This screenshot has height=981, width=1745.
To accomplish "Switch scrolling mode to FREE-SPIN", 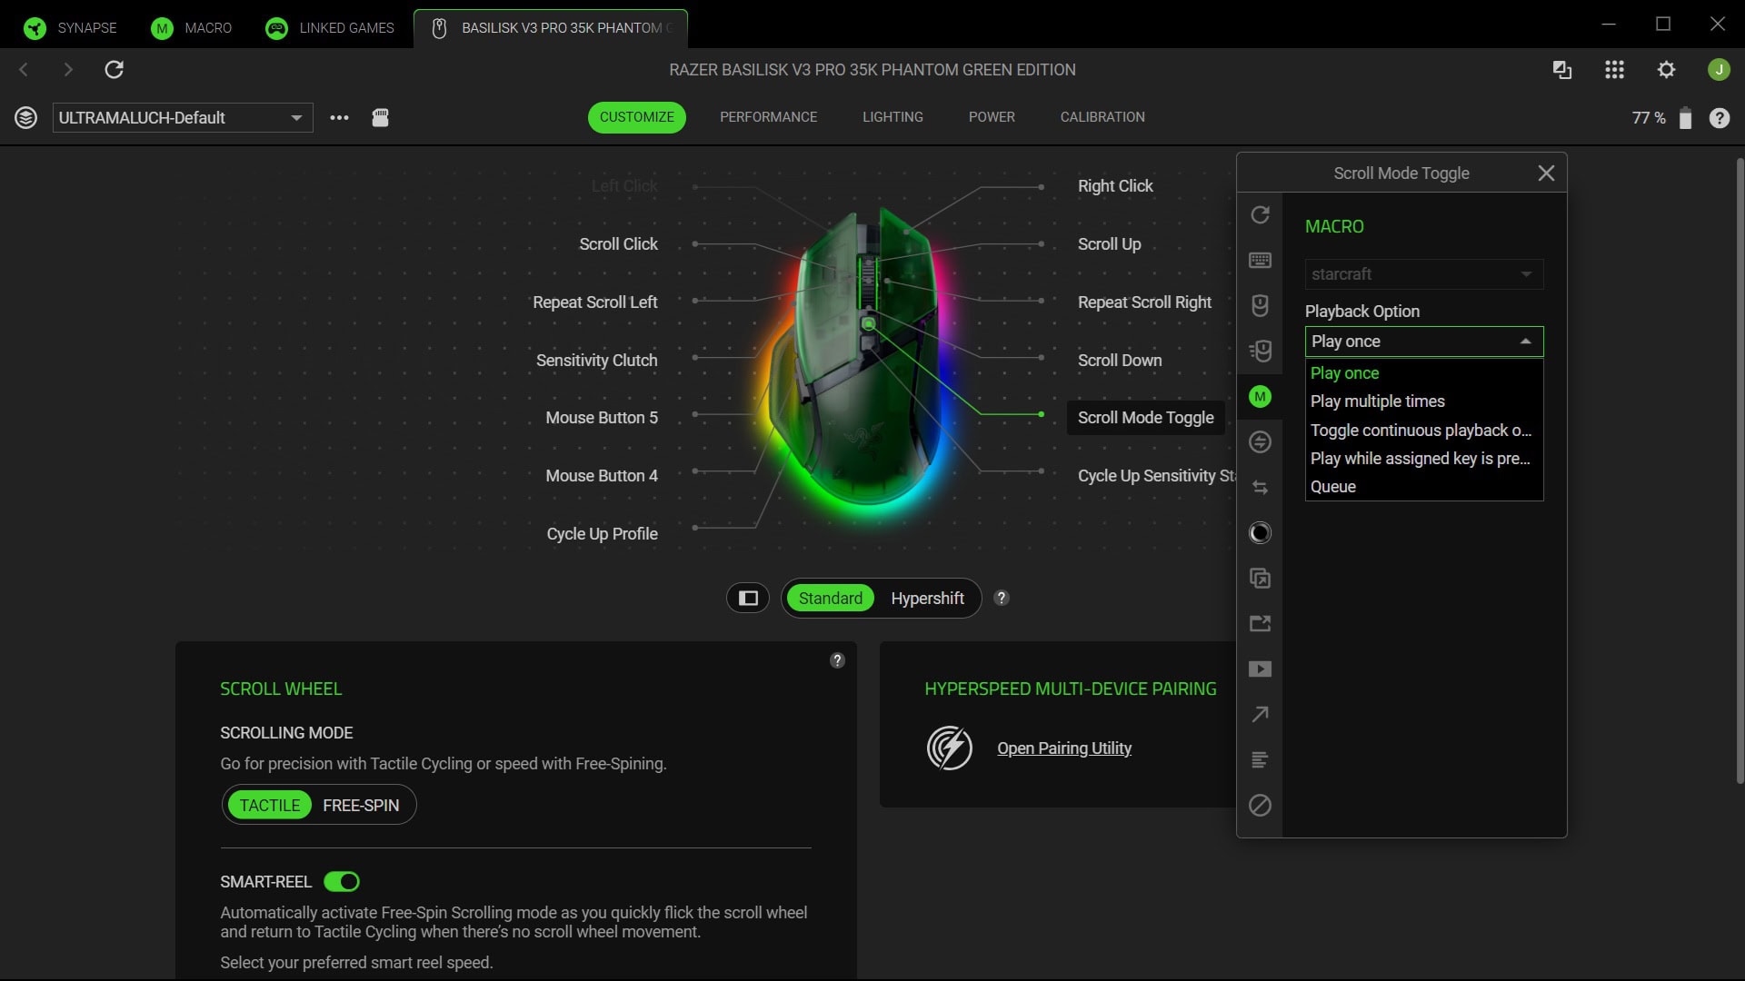I will click(360, 805).
